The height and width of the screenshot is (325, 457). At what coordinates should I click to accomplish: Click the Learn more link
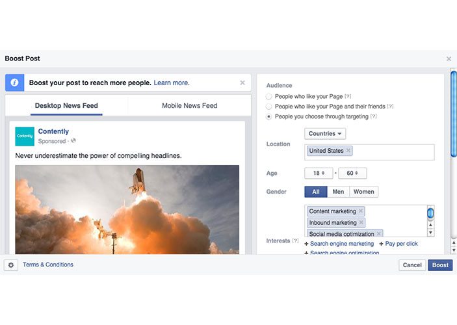172,83
